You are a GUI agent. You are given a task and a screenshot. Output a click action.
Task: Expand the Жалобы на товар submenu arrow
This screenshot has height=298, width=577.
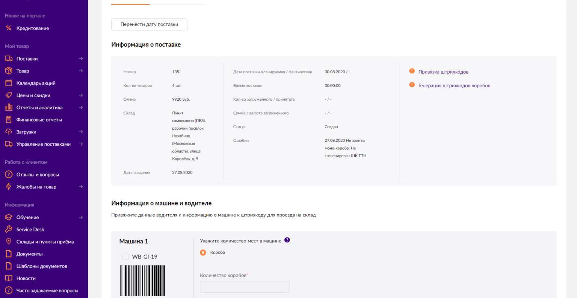point(81,187)
